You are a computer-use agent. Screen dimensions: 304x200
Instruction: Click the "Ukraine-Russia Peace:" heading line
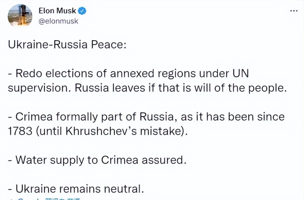[67, 45]
